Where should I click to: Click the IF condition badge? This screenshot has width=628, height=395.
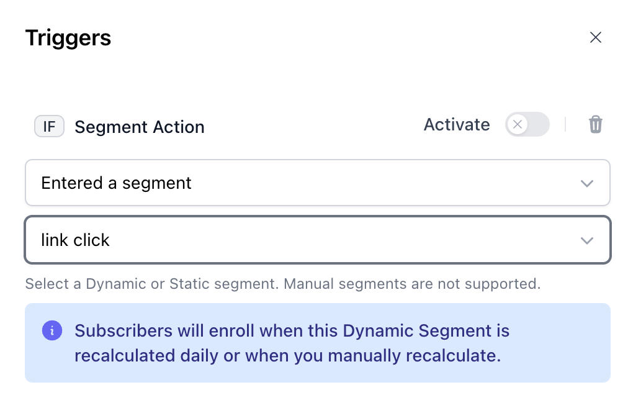pos(49,127)
